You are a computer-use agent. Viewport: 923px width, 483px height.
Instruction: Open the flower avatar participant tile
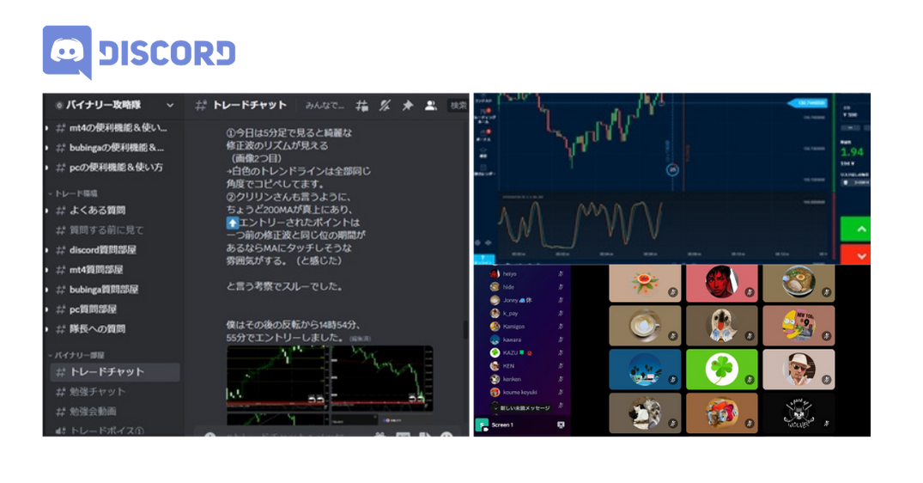645,284
